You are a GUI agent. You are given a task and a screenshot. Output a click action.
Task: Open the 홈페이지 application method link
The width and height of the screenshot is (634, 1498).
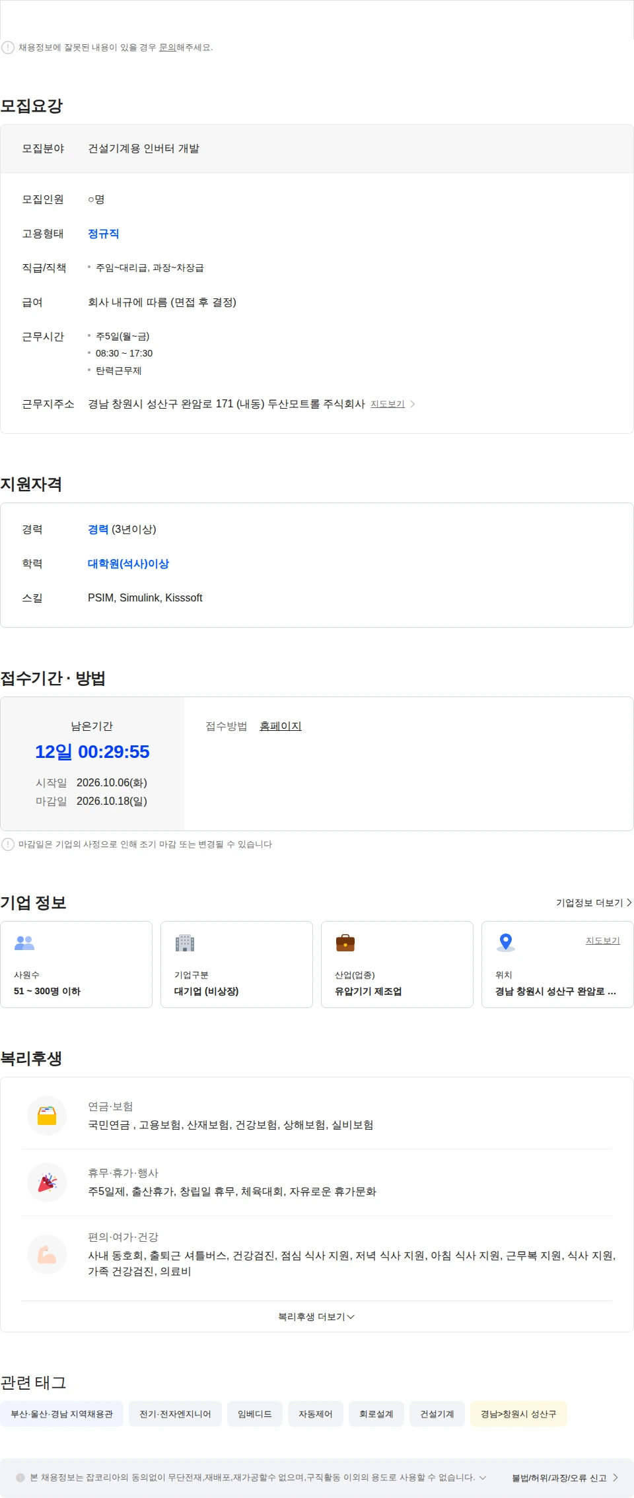point(281,726)
